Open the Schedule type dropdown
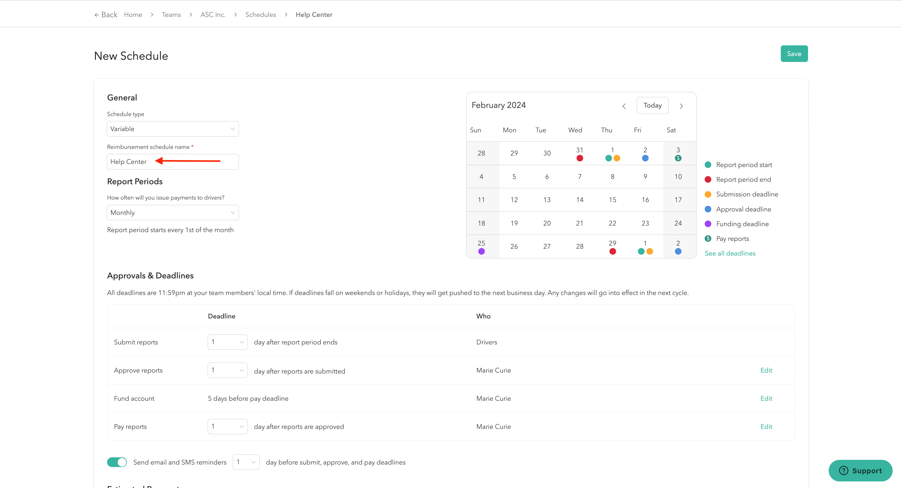The height and width of the screenshot is (488, 902). click(173, 129)
